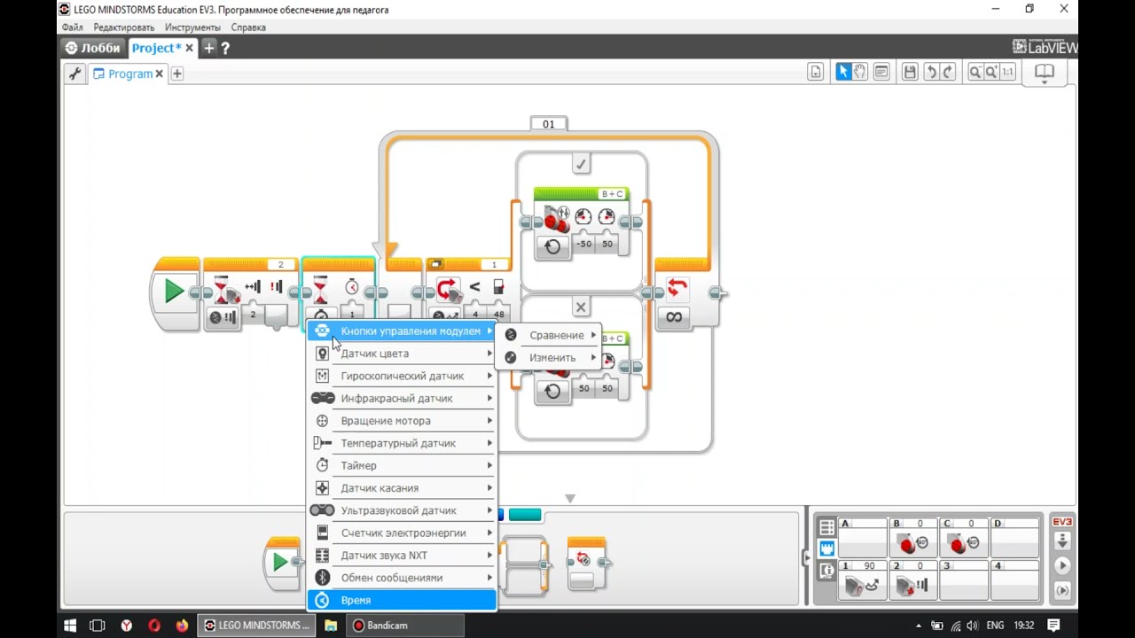Expand Ультразвуковой датчик submenu
The width and height of the screenshot is (1135, 638).
point(402,510)
